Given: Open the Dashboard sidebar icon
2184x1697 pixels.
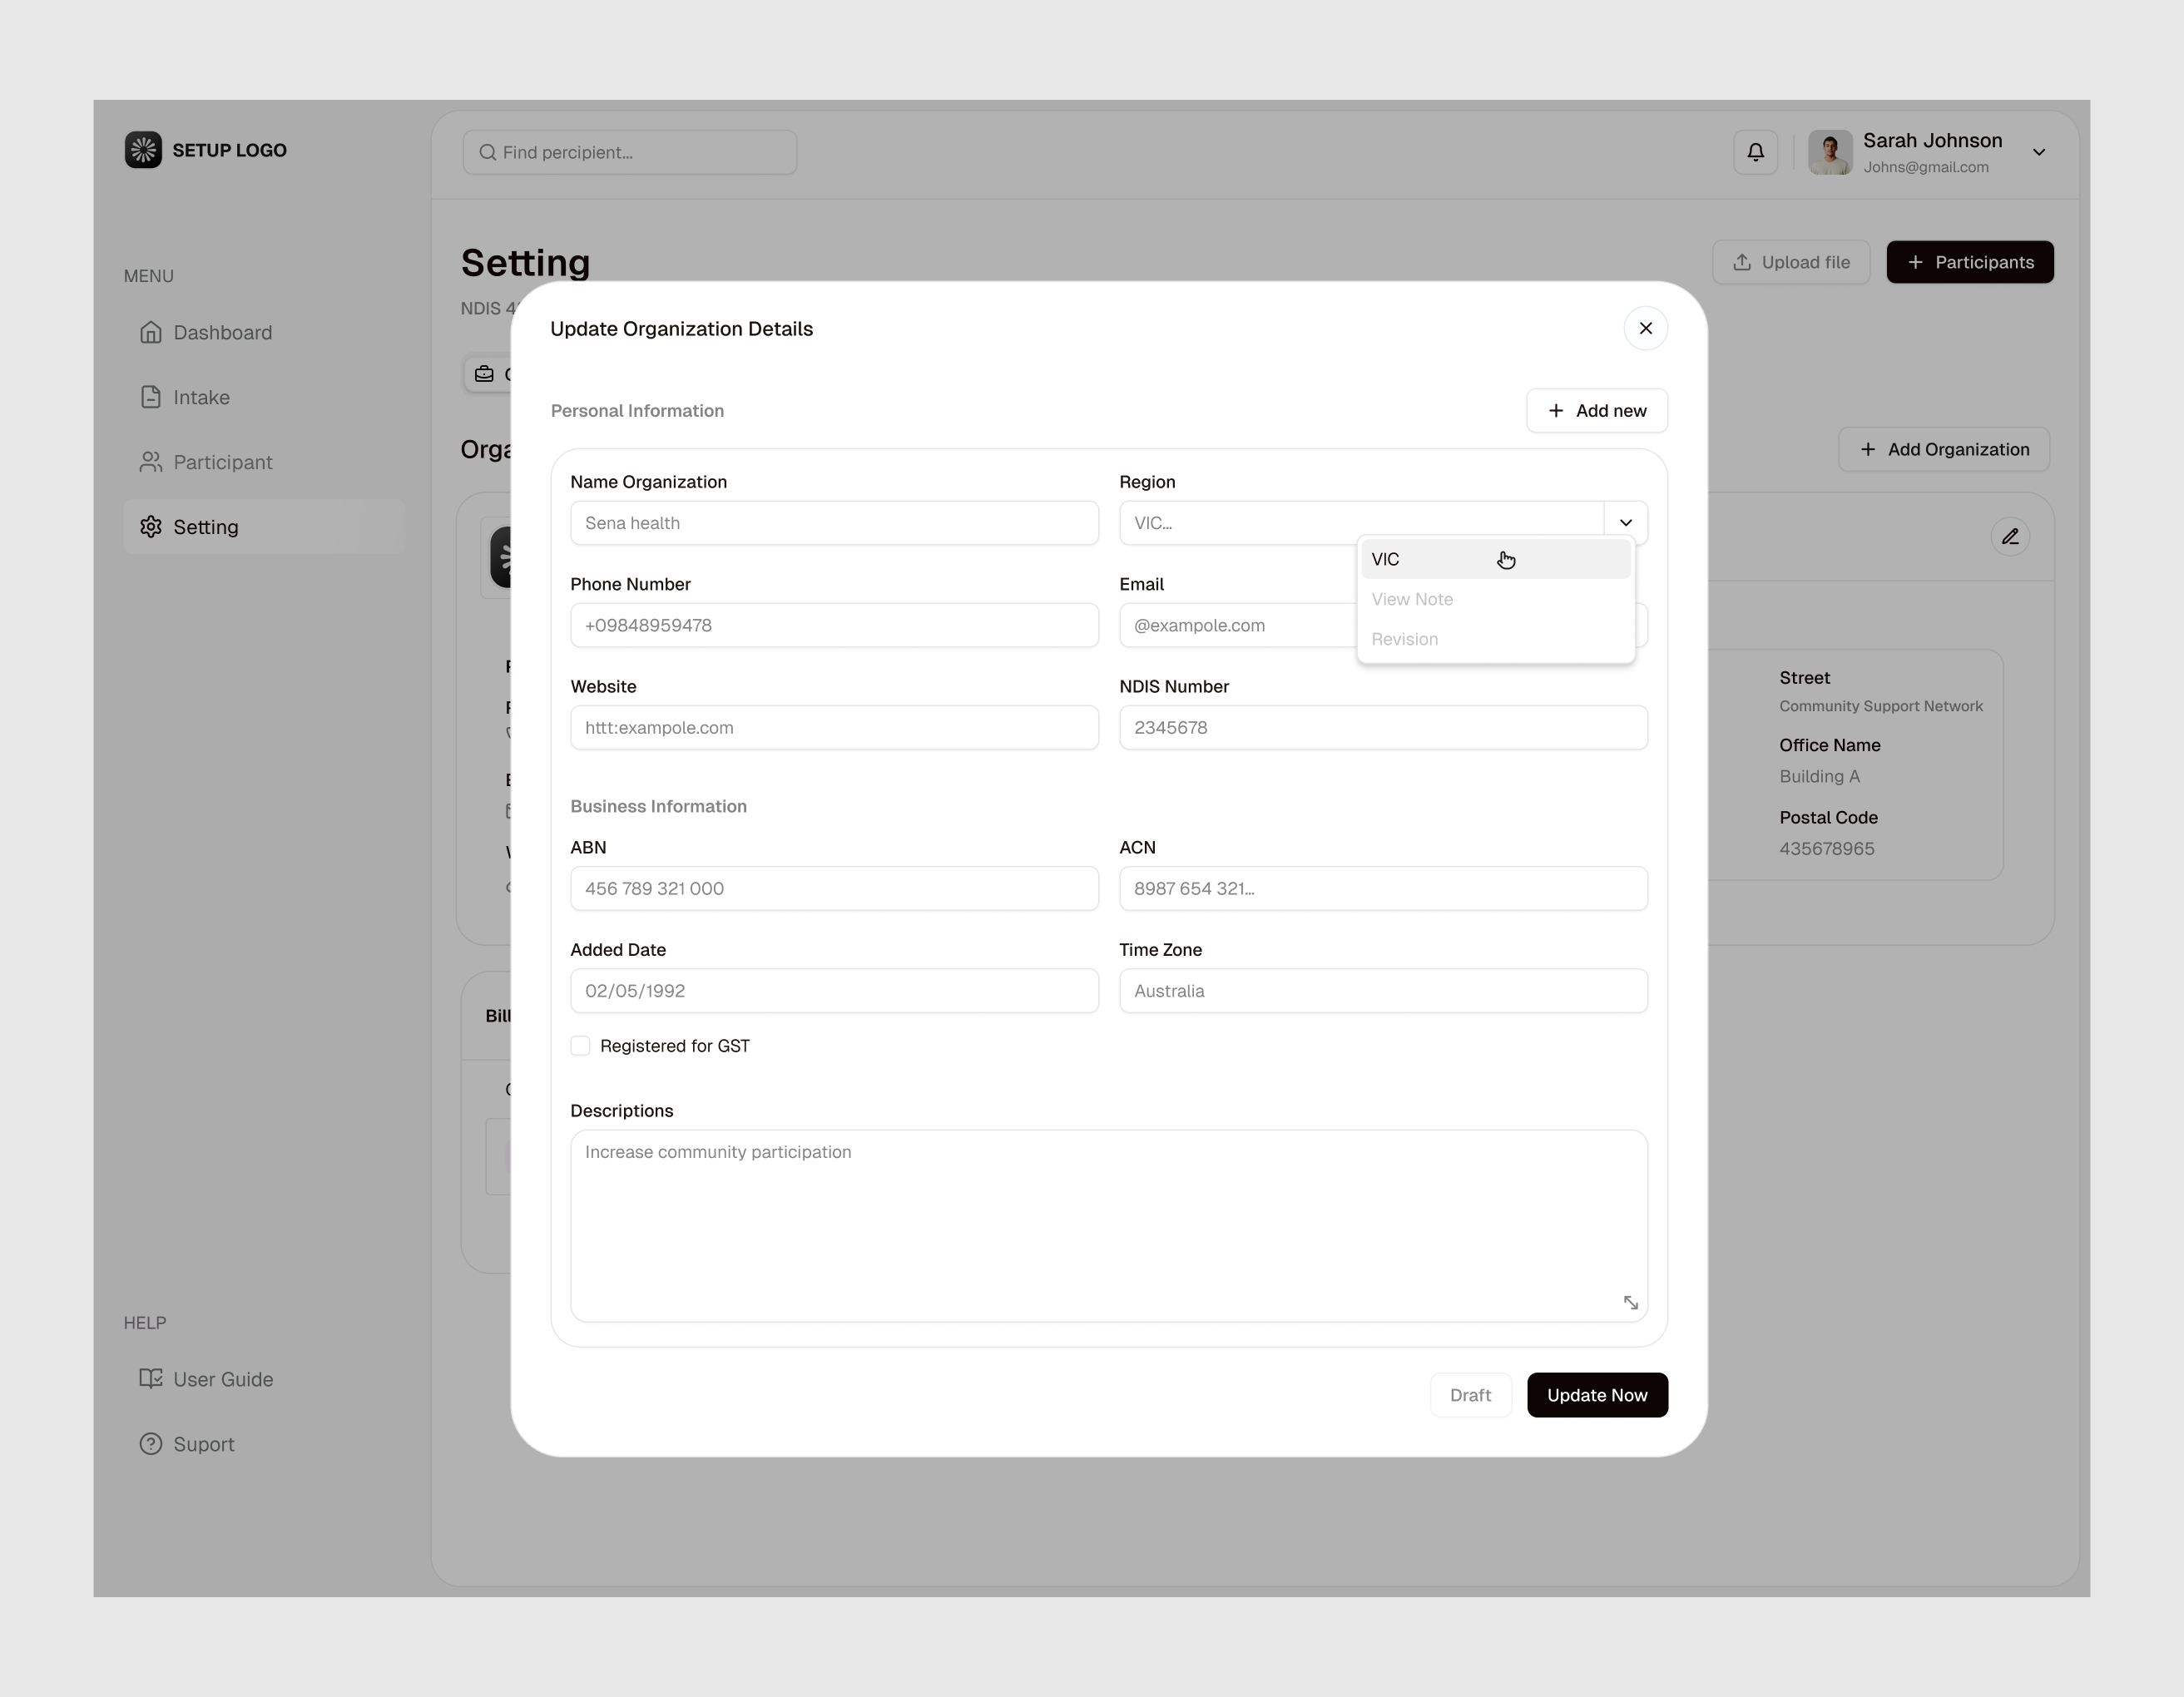Looking at the screenshot, I should coord(151,332).
